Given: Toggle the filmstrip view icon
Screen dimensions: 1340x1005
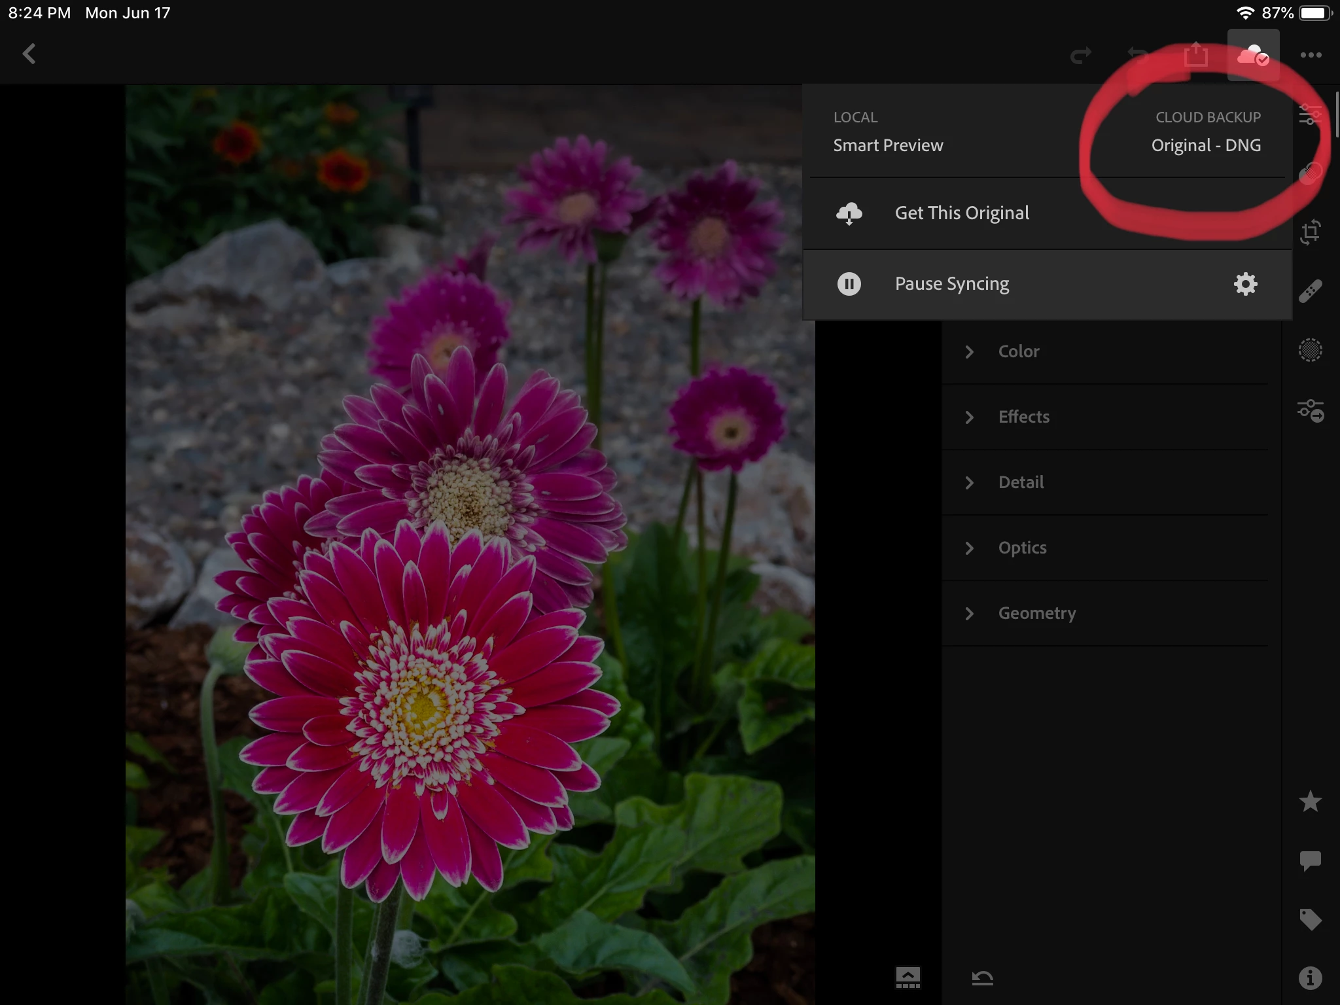Looking at the screenshot, I should (908, 978).
